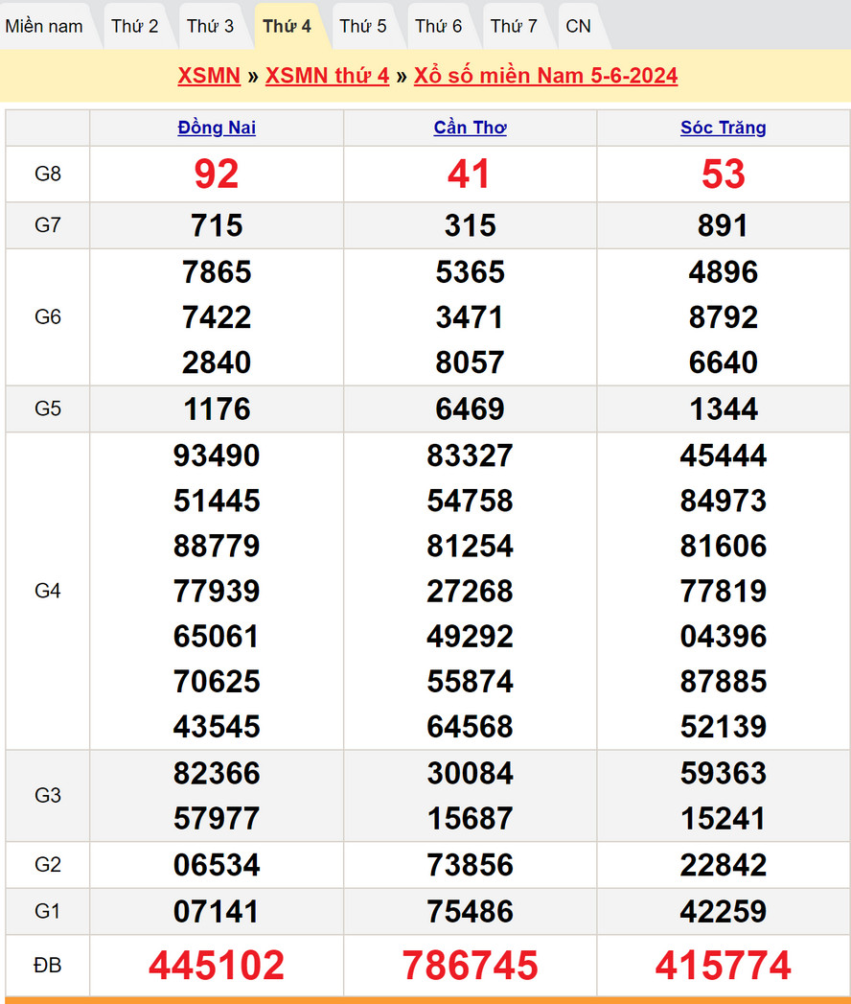Open the Đồng Nai province link
Viewport: 851px width, 1004px height.
(x=217, y=128)
